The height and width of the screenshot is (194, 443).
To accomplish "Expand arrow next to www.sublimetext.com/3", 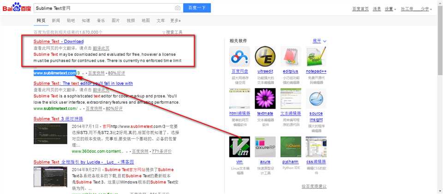I will (x=83, y=73).
